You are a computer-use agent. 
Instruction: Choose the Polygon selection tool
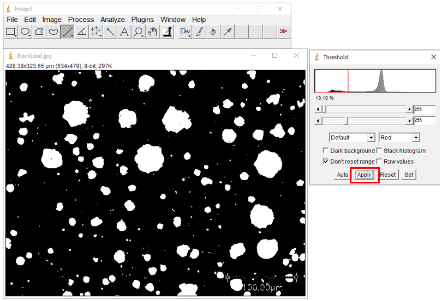(x=39, y=32)
